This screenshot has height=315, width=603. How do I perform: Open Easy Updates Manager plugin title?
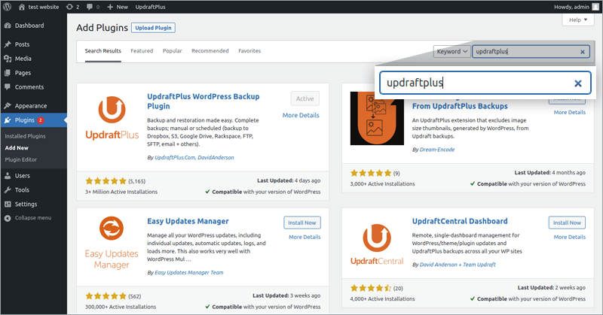pyautogui.click(x=188, y=221)
